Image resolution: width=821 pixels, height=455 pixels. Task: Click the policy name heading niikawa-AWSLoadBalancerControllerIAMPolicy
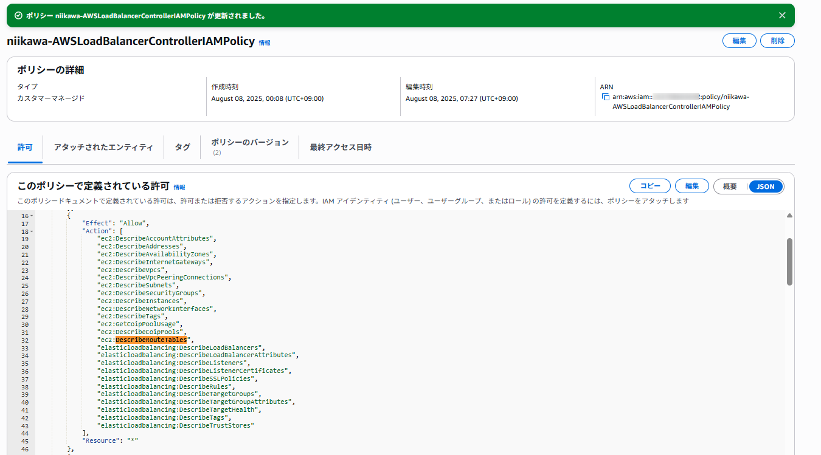131,41
